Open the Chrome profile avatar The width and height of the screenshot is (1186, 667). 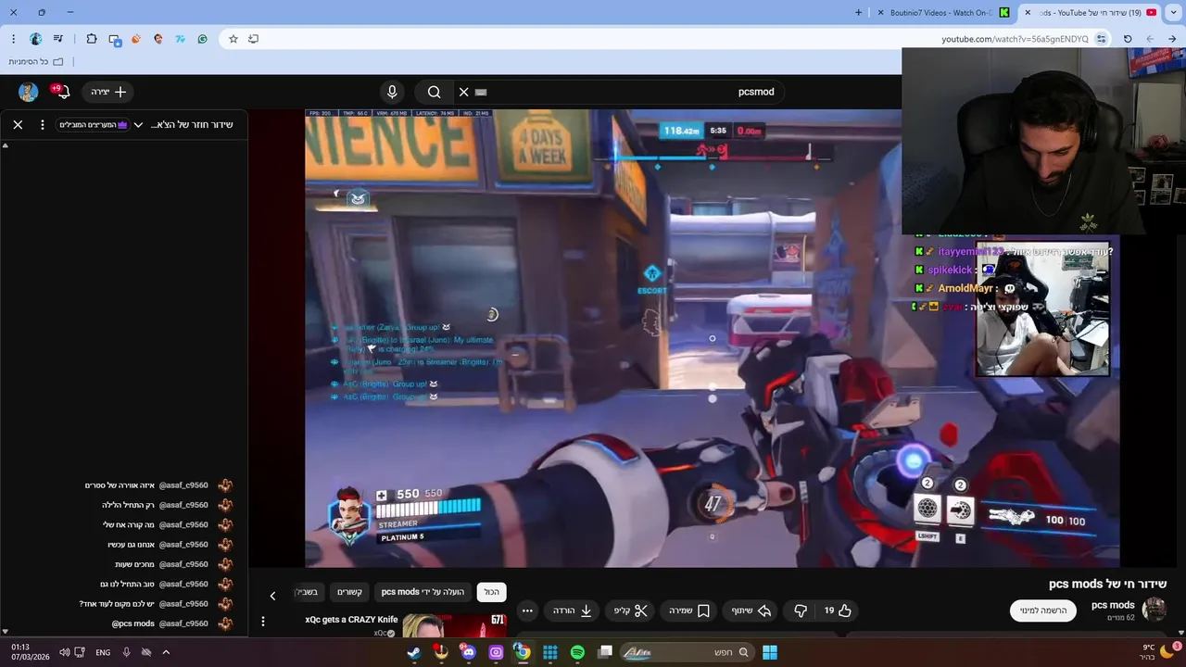tap(35, 39)
